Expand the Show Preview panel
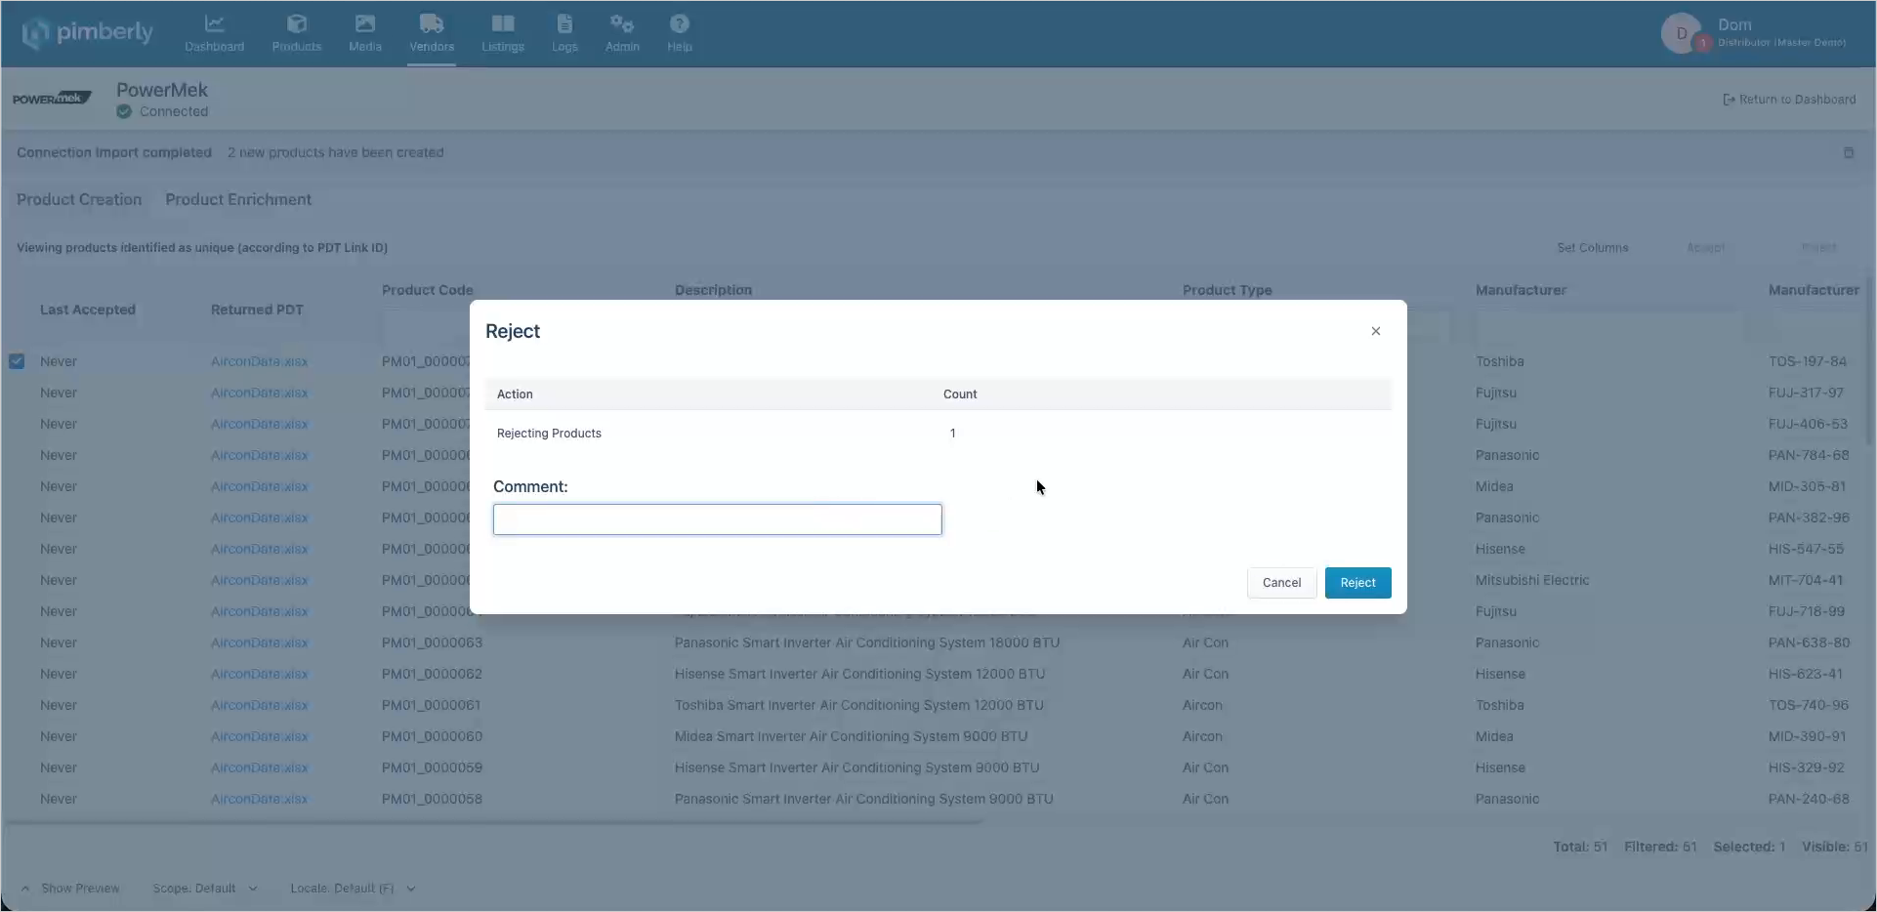Viewport: 1877px width, 912px height. point(70,889)
